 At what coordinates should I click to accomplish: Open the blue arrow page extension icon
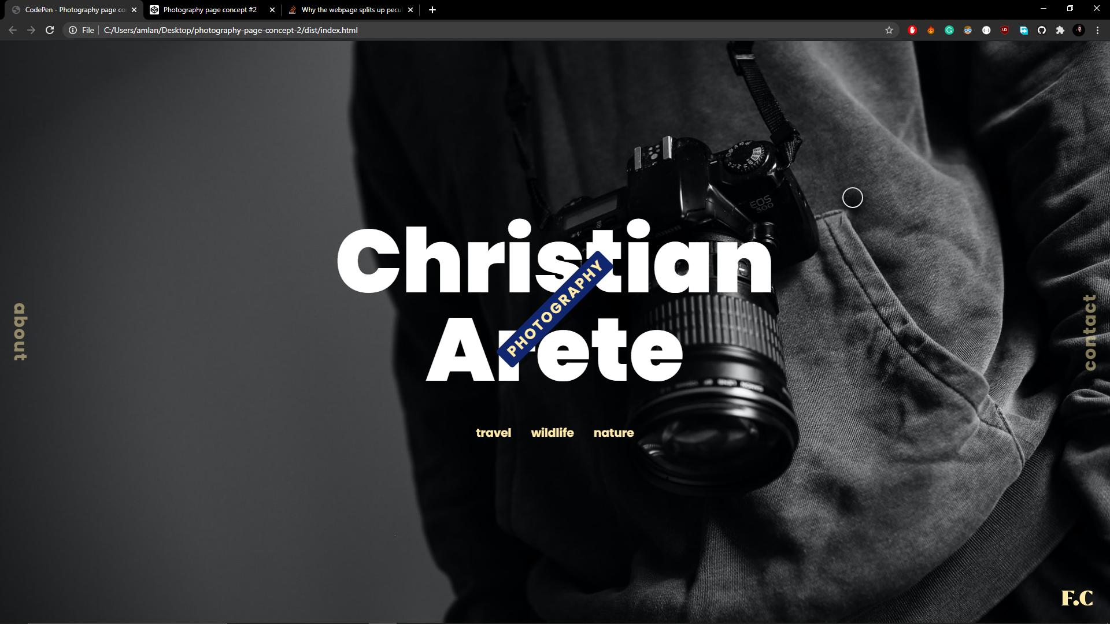(1023, 30)
